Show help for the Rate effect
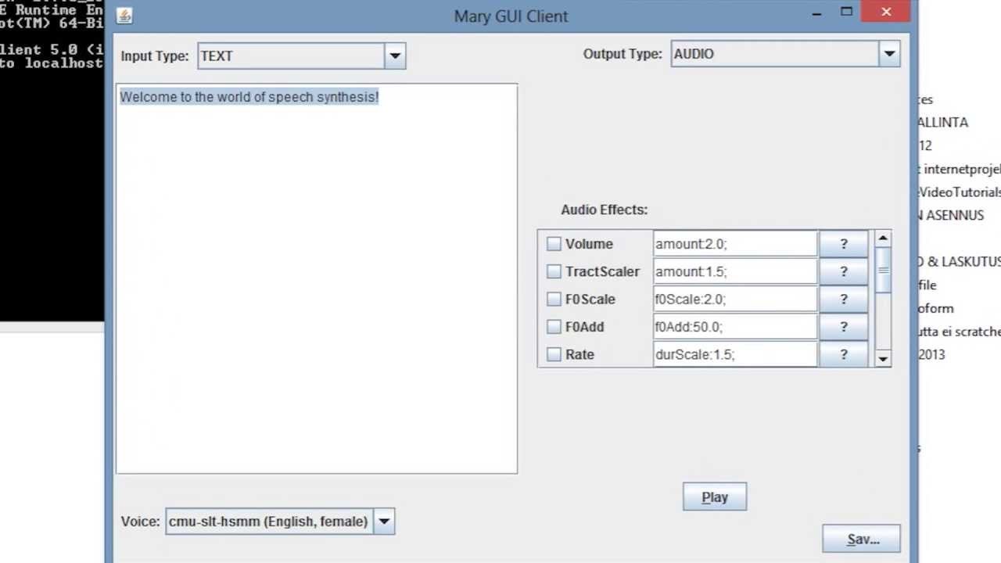This screenshot has width=1001, height=563. point(843,354)
